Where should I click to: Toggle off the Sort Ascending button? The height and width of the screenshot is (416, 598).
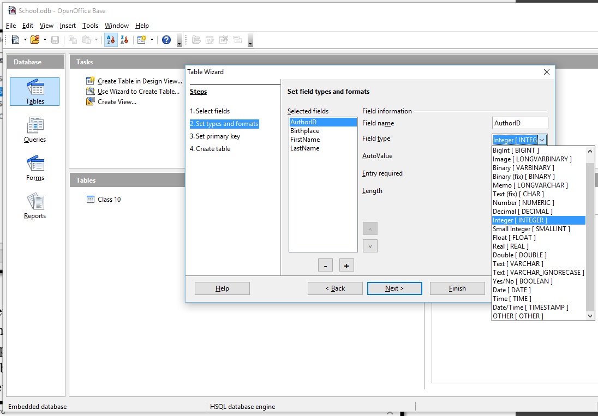(110, 40)
